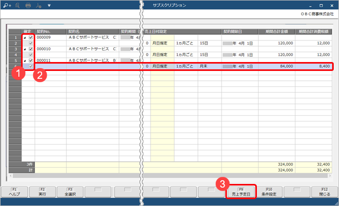The image size is (339, 206).
Task: Toggle the 確定 checkbox in row 2
Action: coord(31,43)
